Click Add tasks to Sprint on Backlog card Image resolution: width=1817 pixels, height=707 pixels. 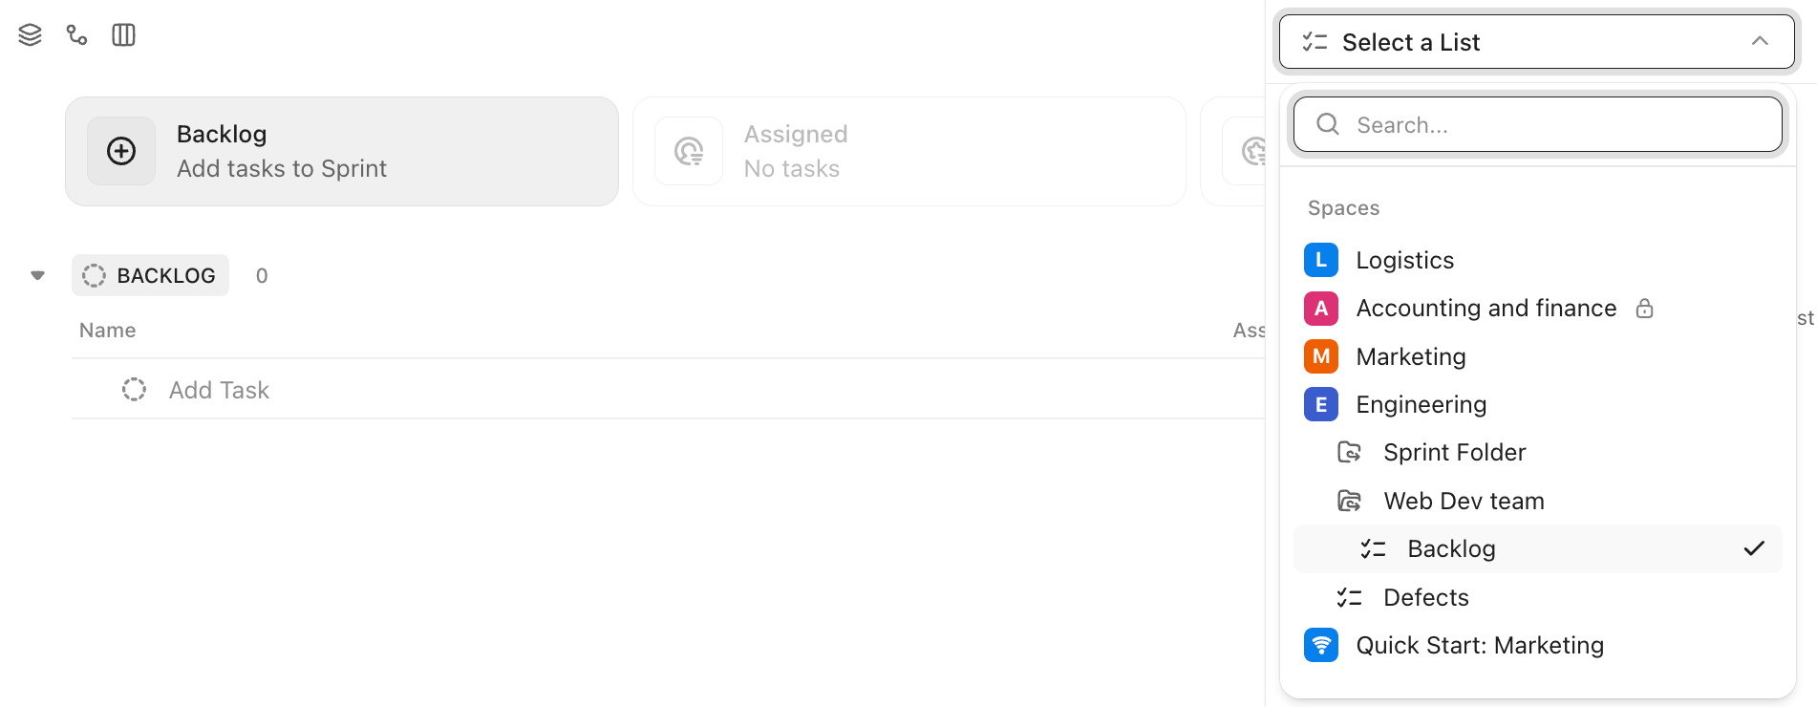(281, 168)
